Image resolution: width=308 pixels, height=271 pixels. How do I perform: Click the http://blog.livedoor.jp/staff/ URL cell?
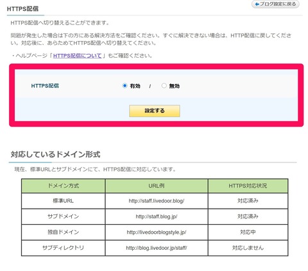(157, 248)
